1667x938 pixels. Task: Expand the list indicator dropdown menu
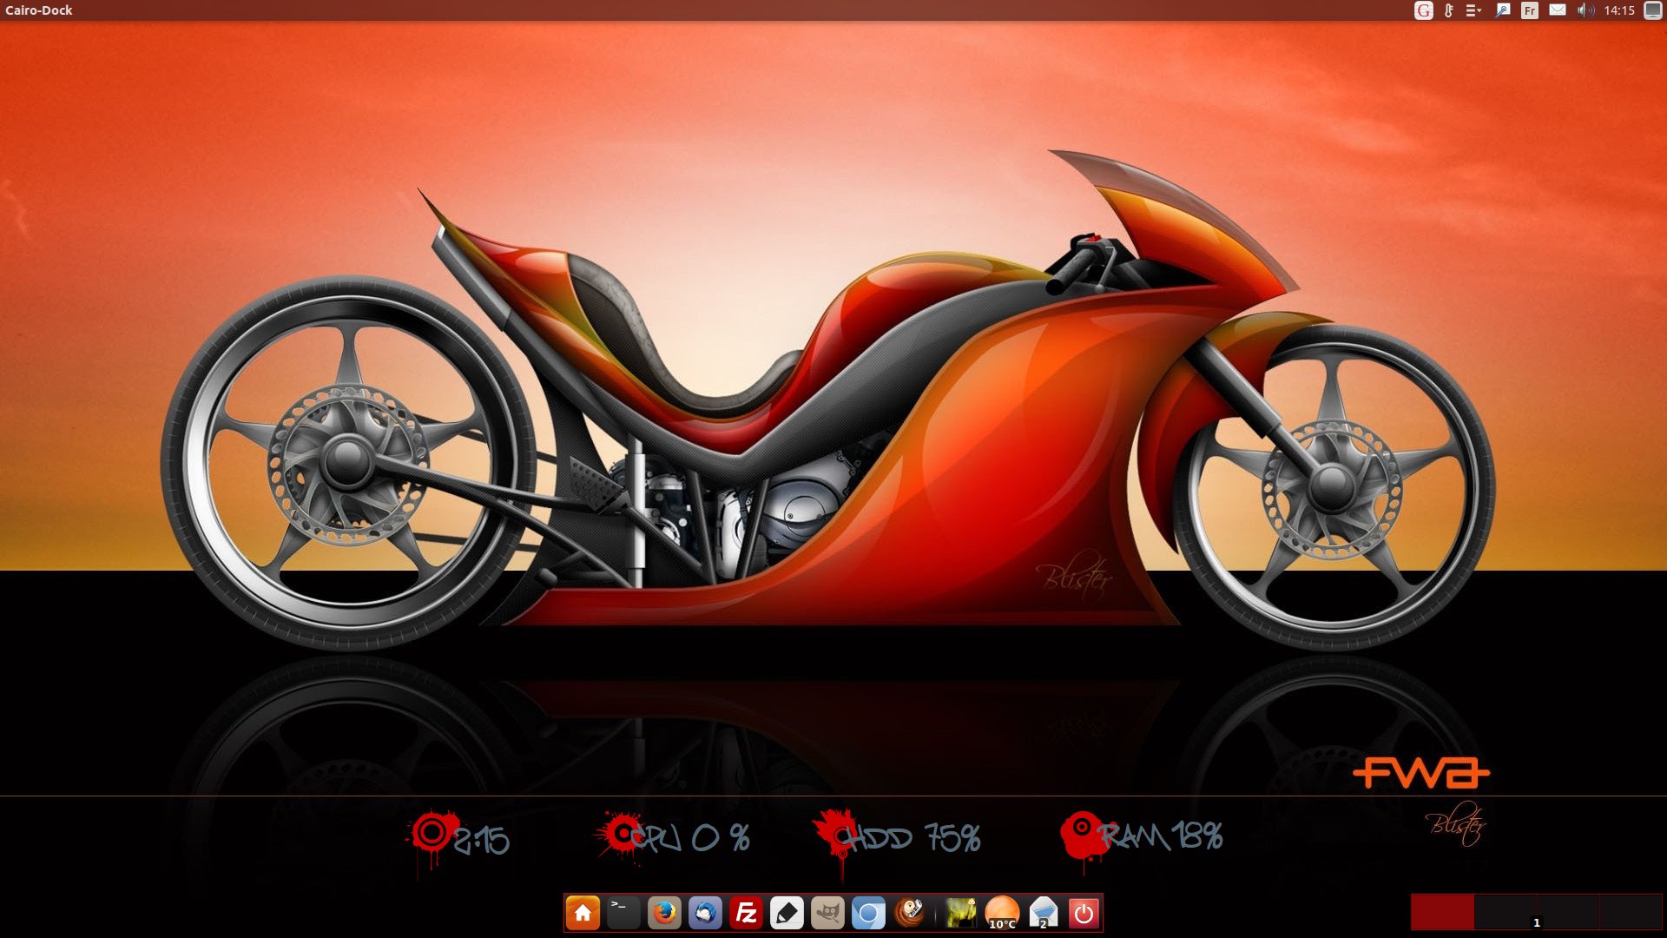click(1473, 10)
